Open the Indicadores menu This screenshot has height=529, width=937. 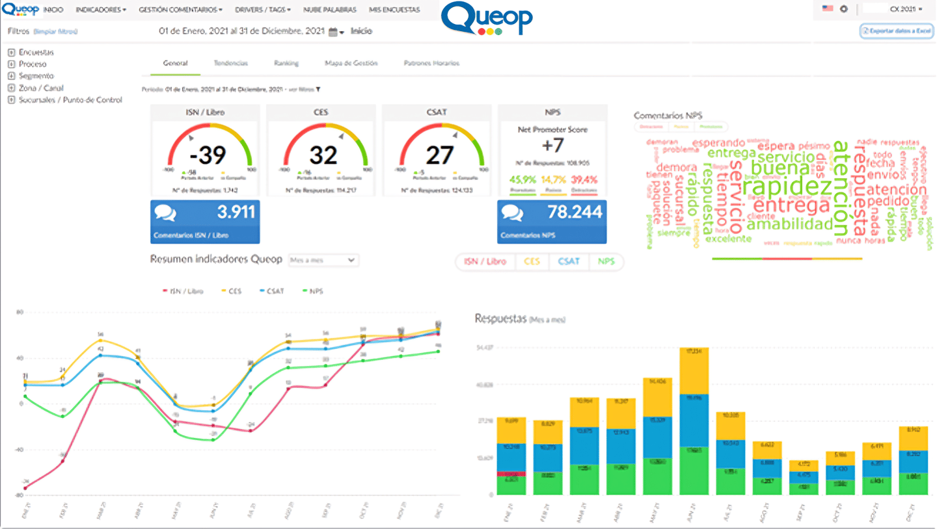coord(101,10)
